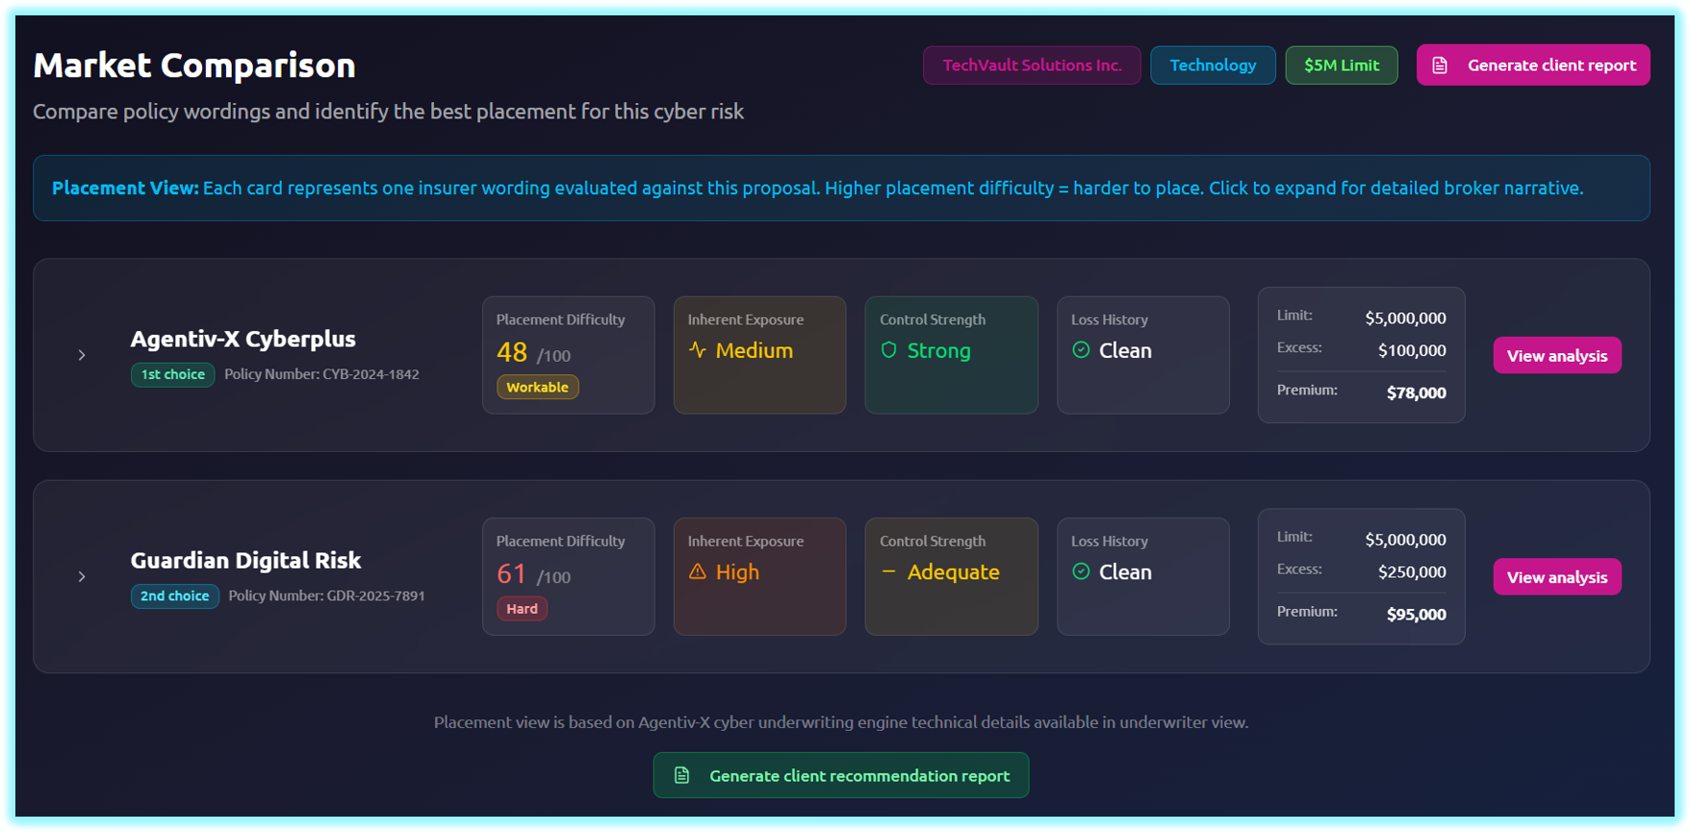Click the shield icon next to Strong
The image size is (1690, 832).
[889, 350]
